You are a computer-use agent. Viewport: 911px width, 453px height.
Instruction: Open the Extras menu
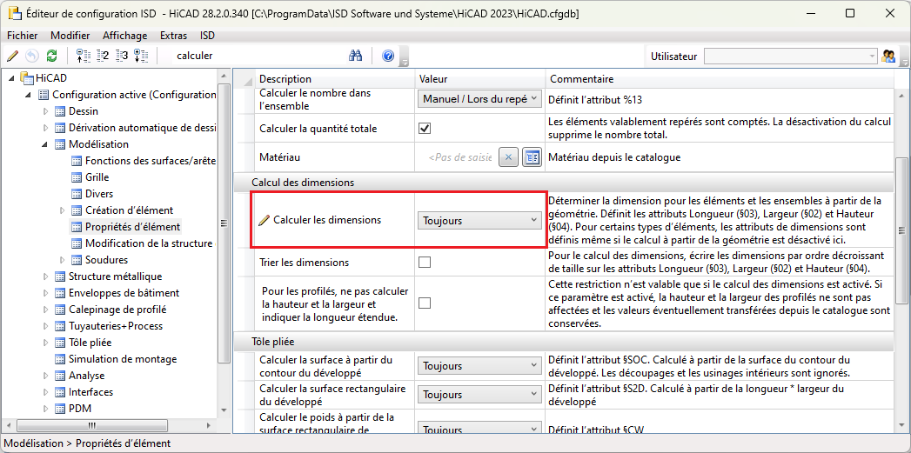(174, 36)
